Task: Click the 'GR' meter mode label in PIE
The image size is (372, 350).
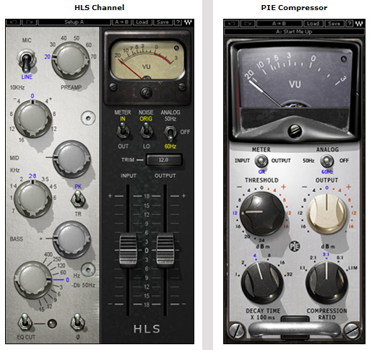Action: [x=261, y=172]
